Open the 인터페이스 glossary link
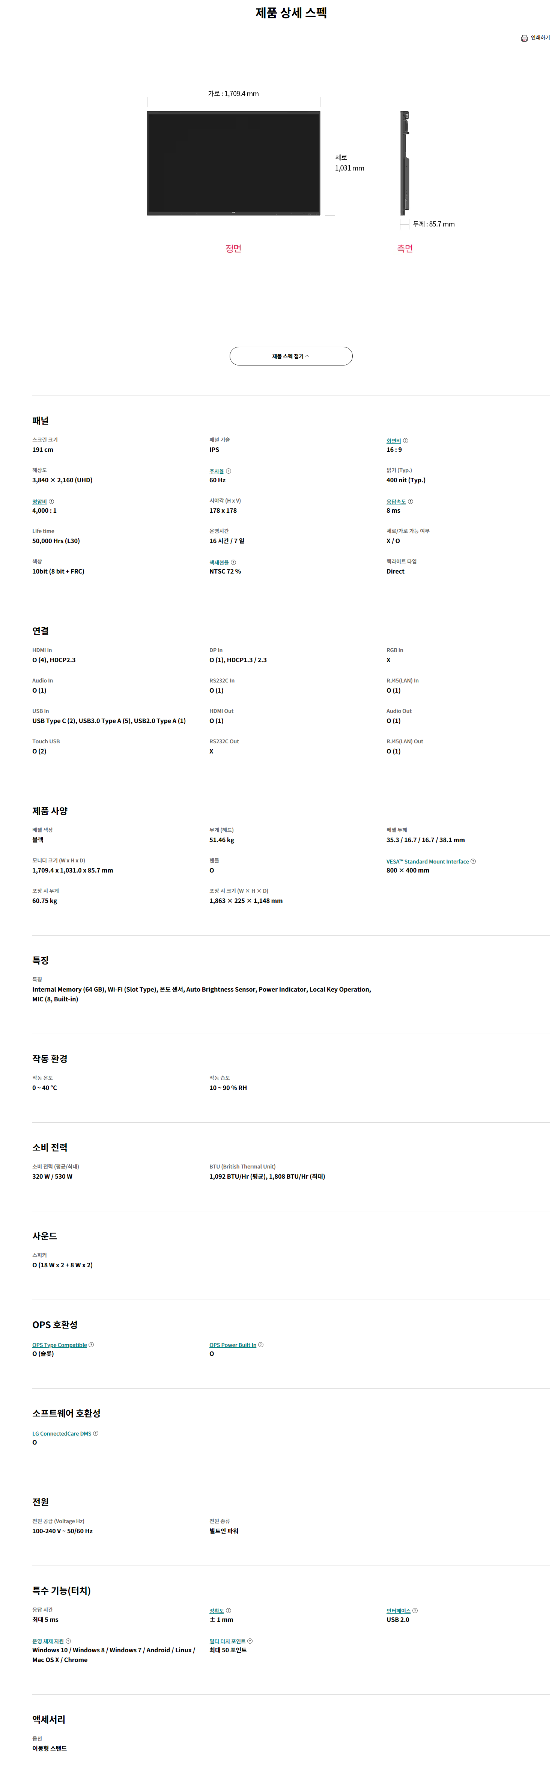 (x=399, y=1611)
